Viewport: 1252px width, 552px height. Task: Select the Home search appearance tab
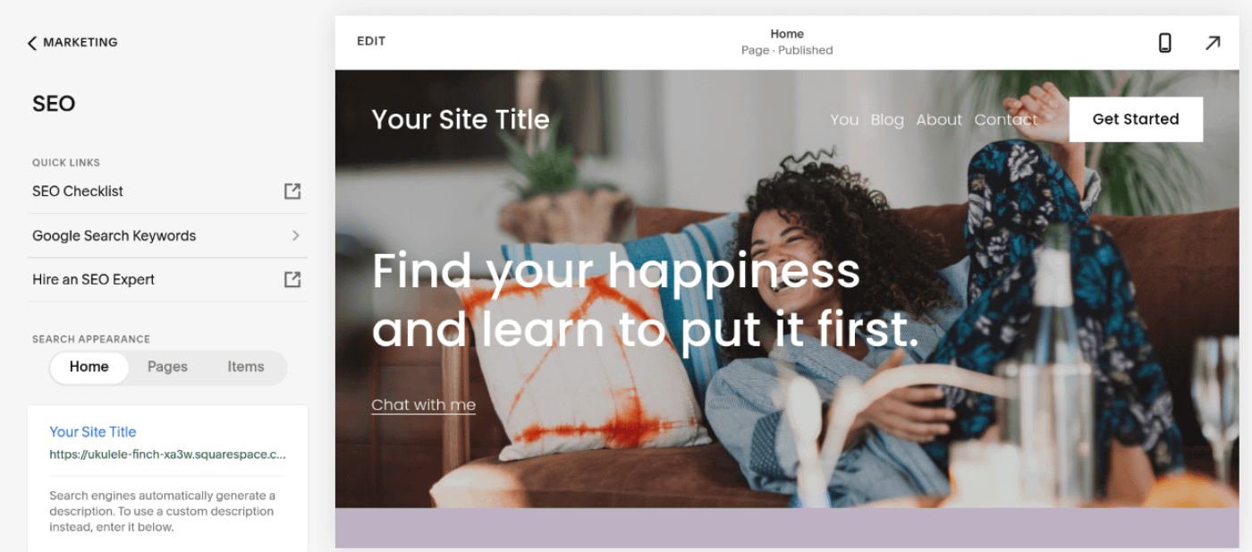pos(89,367)
